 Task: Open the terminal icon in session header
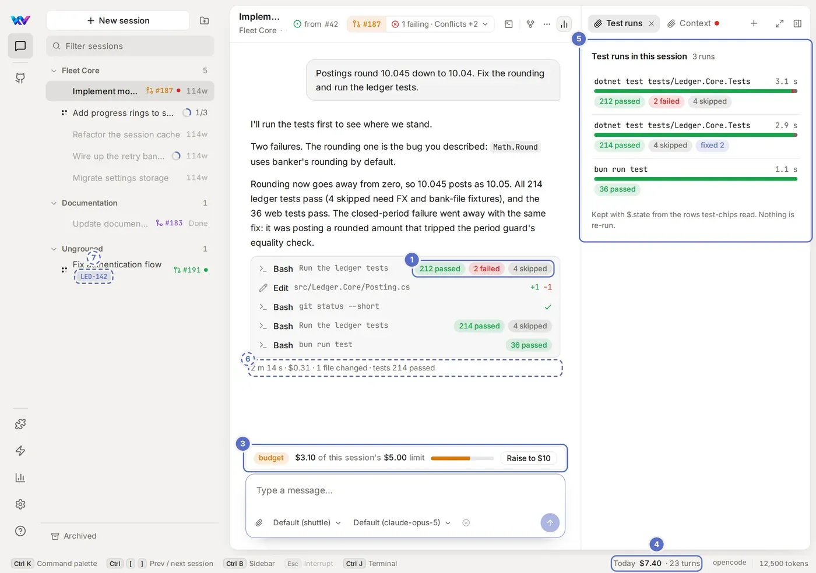509,24
